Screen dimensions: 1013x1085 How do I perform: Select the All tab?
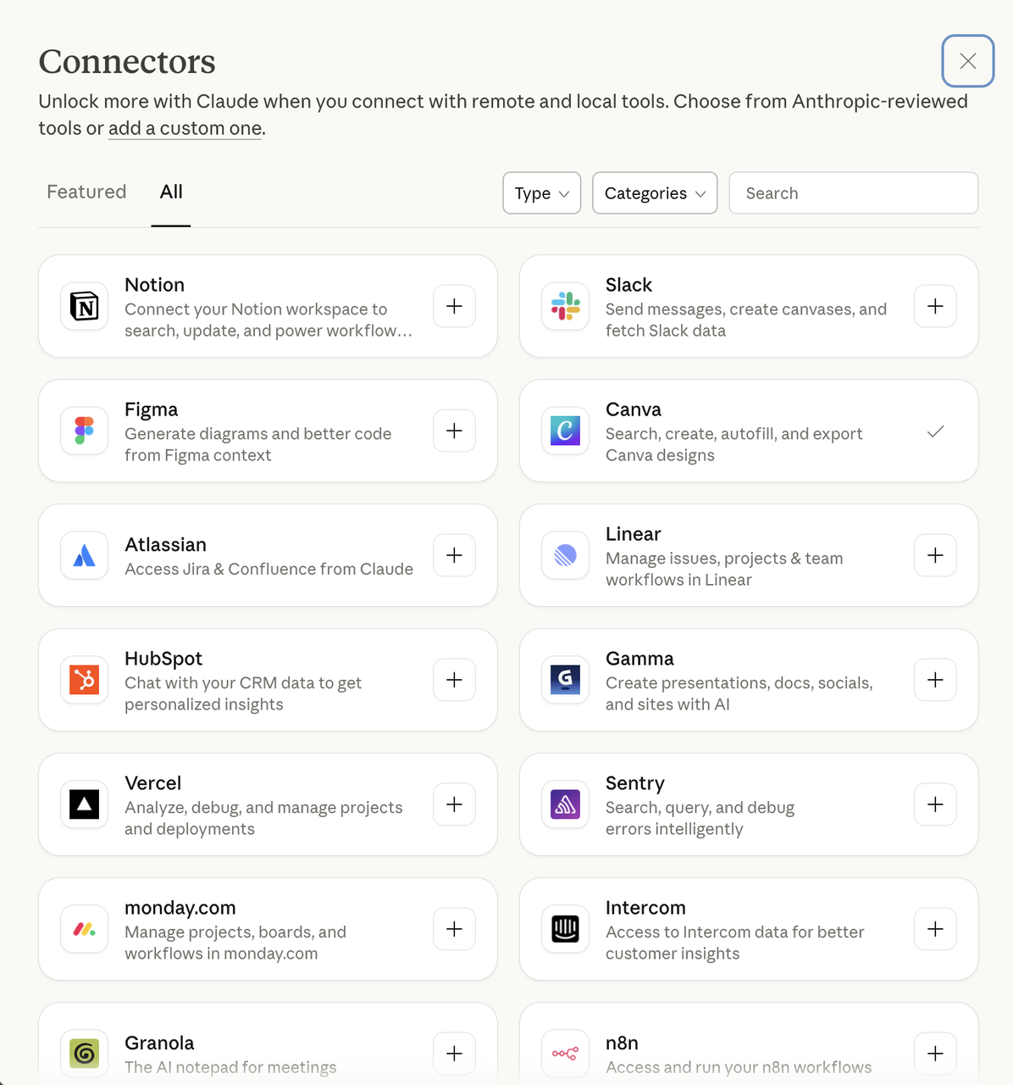tap(171, 192)
